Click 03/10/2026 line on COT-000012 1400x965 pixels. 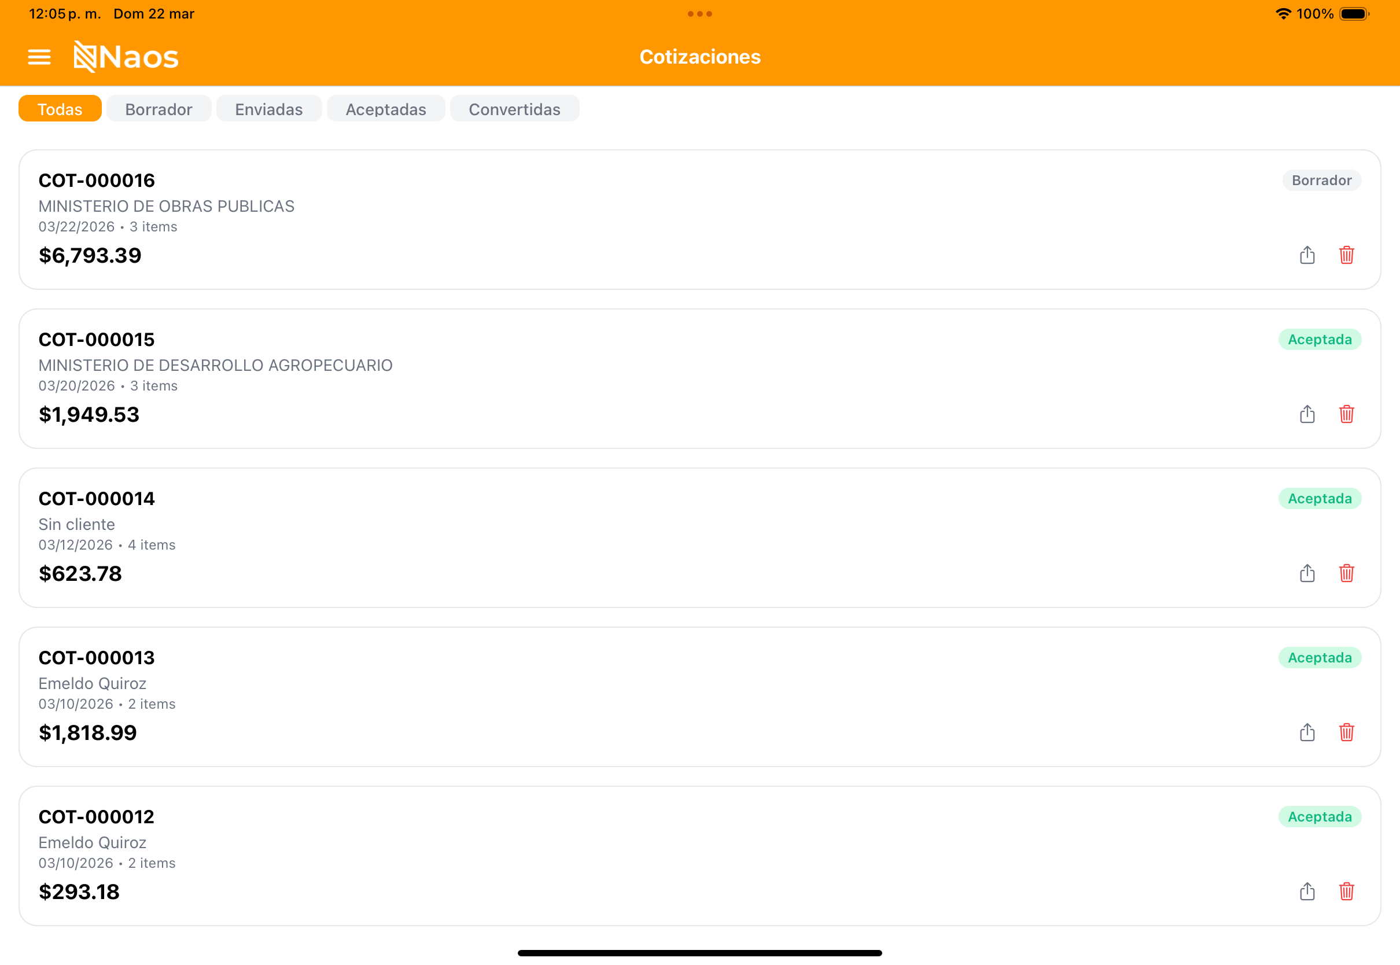pyautogui.click(x=107, y=863)
